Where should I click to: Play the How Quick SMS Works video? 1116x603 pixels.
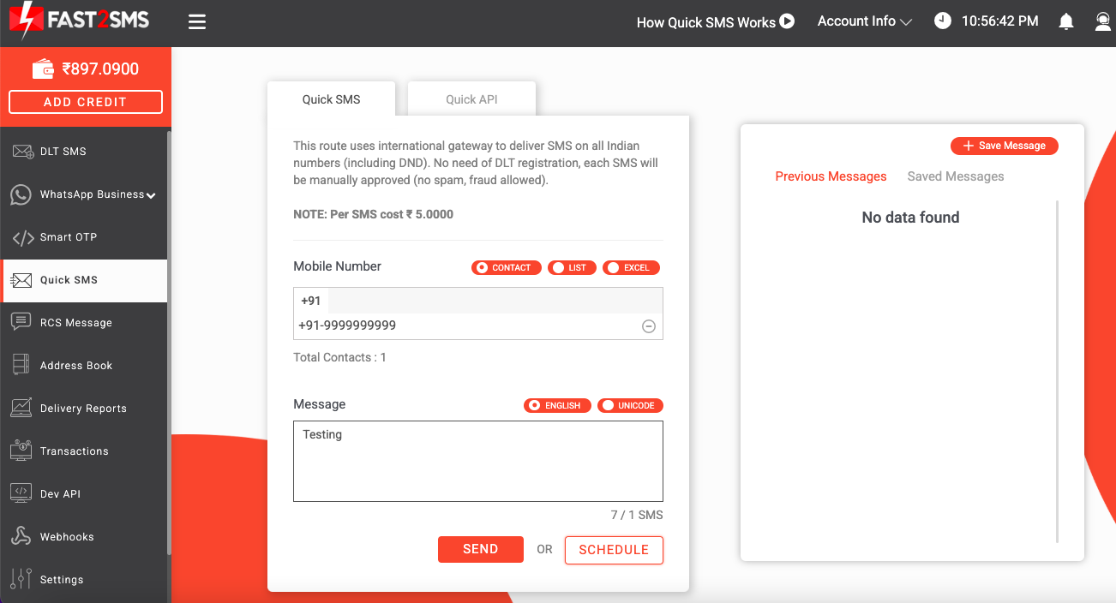(787, 21)
